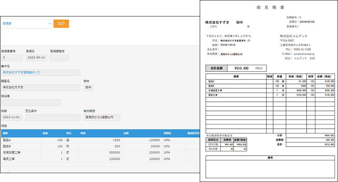The width and height of the screenshot is (338, 182).
Task: Click the 見積日 2023年9月14日 line on the estimate
Action: 301,22
